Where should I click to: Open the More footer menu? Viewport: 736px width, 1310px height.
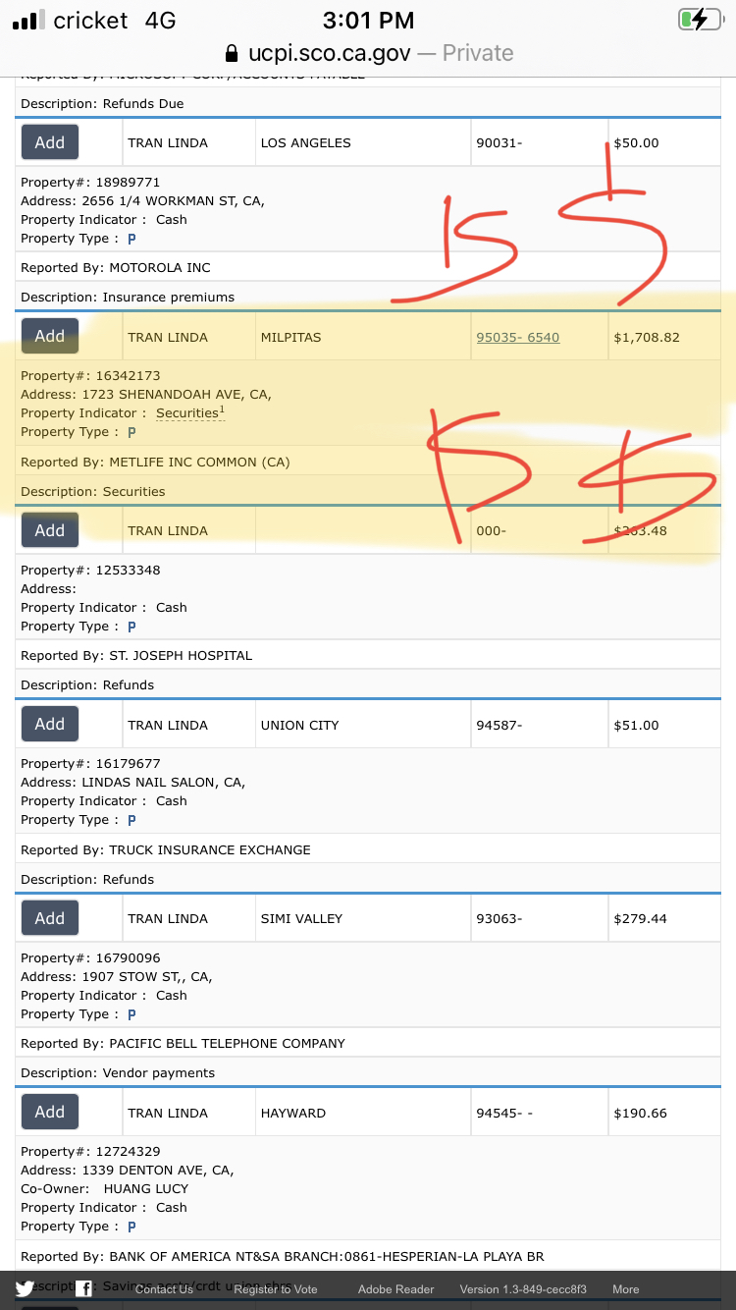(626, 1289)
